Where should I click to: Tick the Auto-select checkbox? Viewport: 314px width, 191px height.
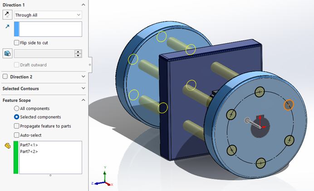click(x=17, y=135)
